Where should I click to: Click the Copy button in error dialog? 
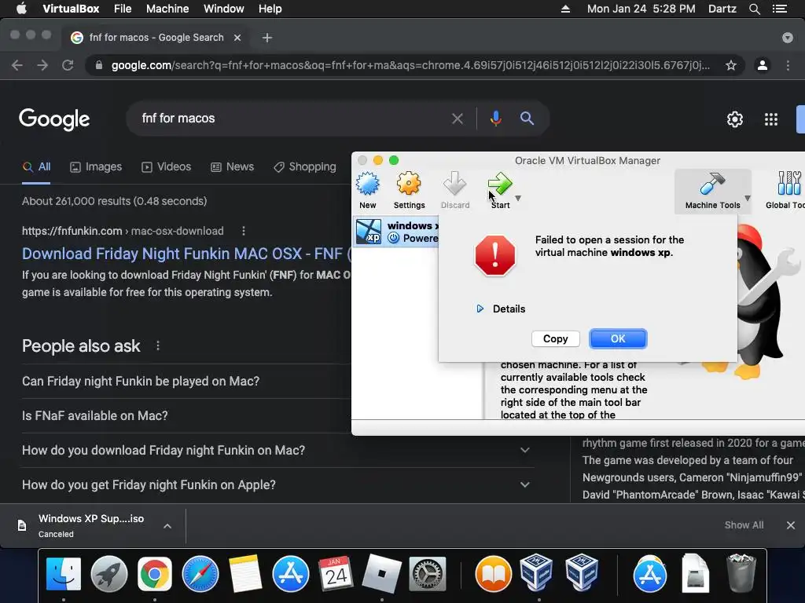[x=556, y=339]
